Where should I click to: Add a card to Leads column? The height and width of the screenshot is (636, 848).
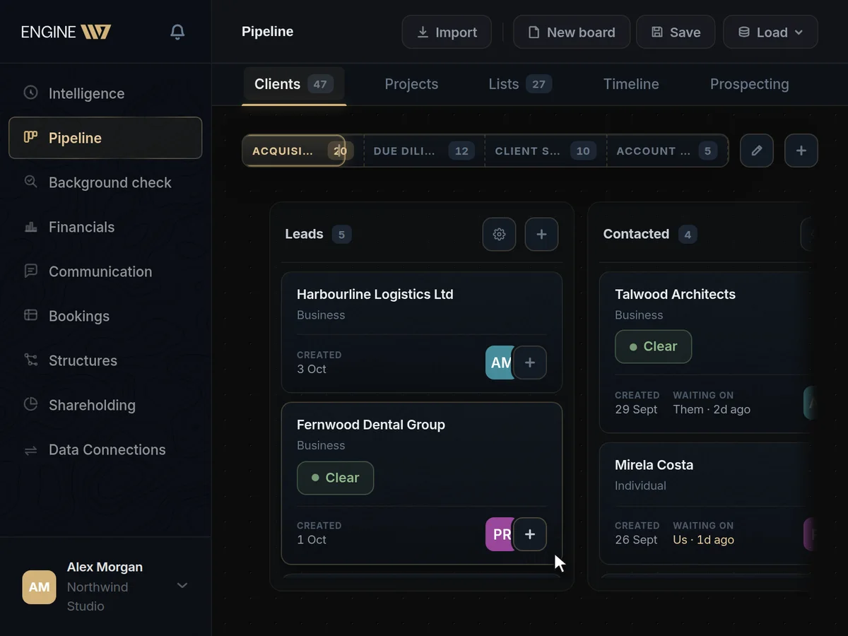click(x=541, y=234)
